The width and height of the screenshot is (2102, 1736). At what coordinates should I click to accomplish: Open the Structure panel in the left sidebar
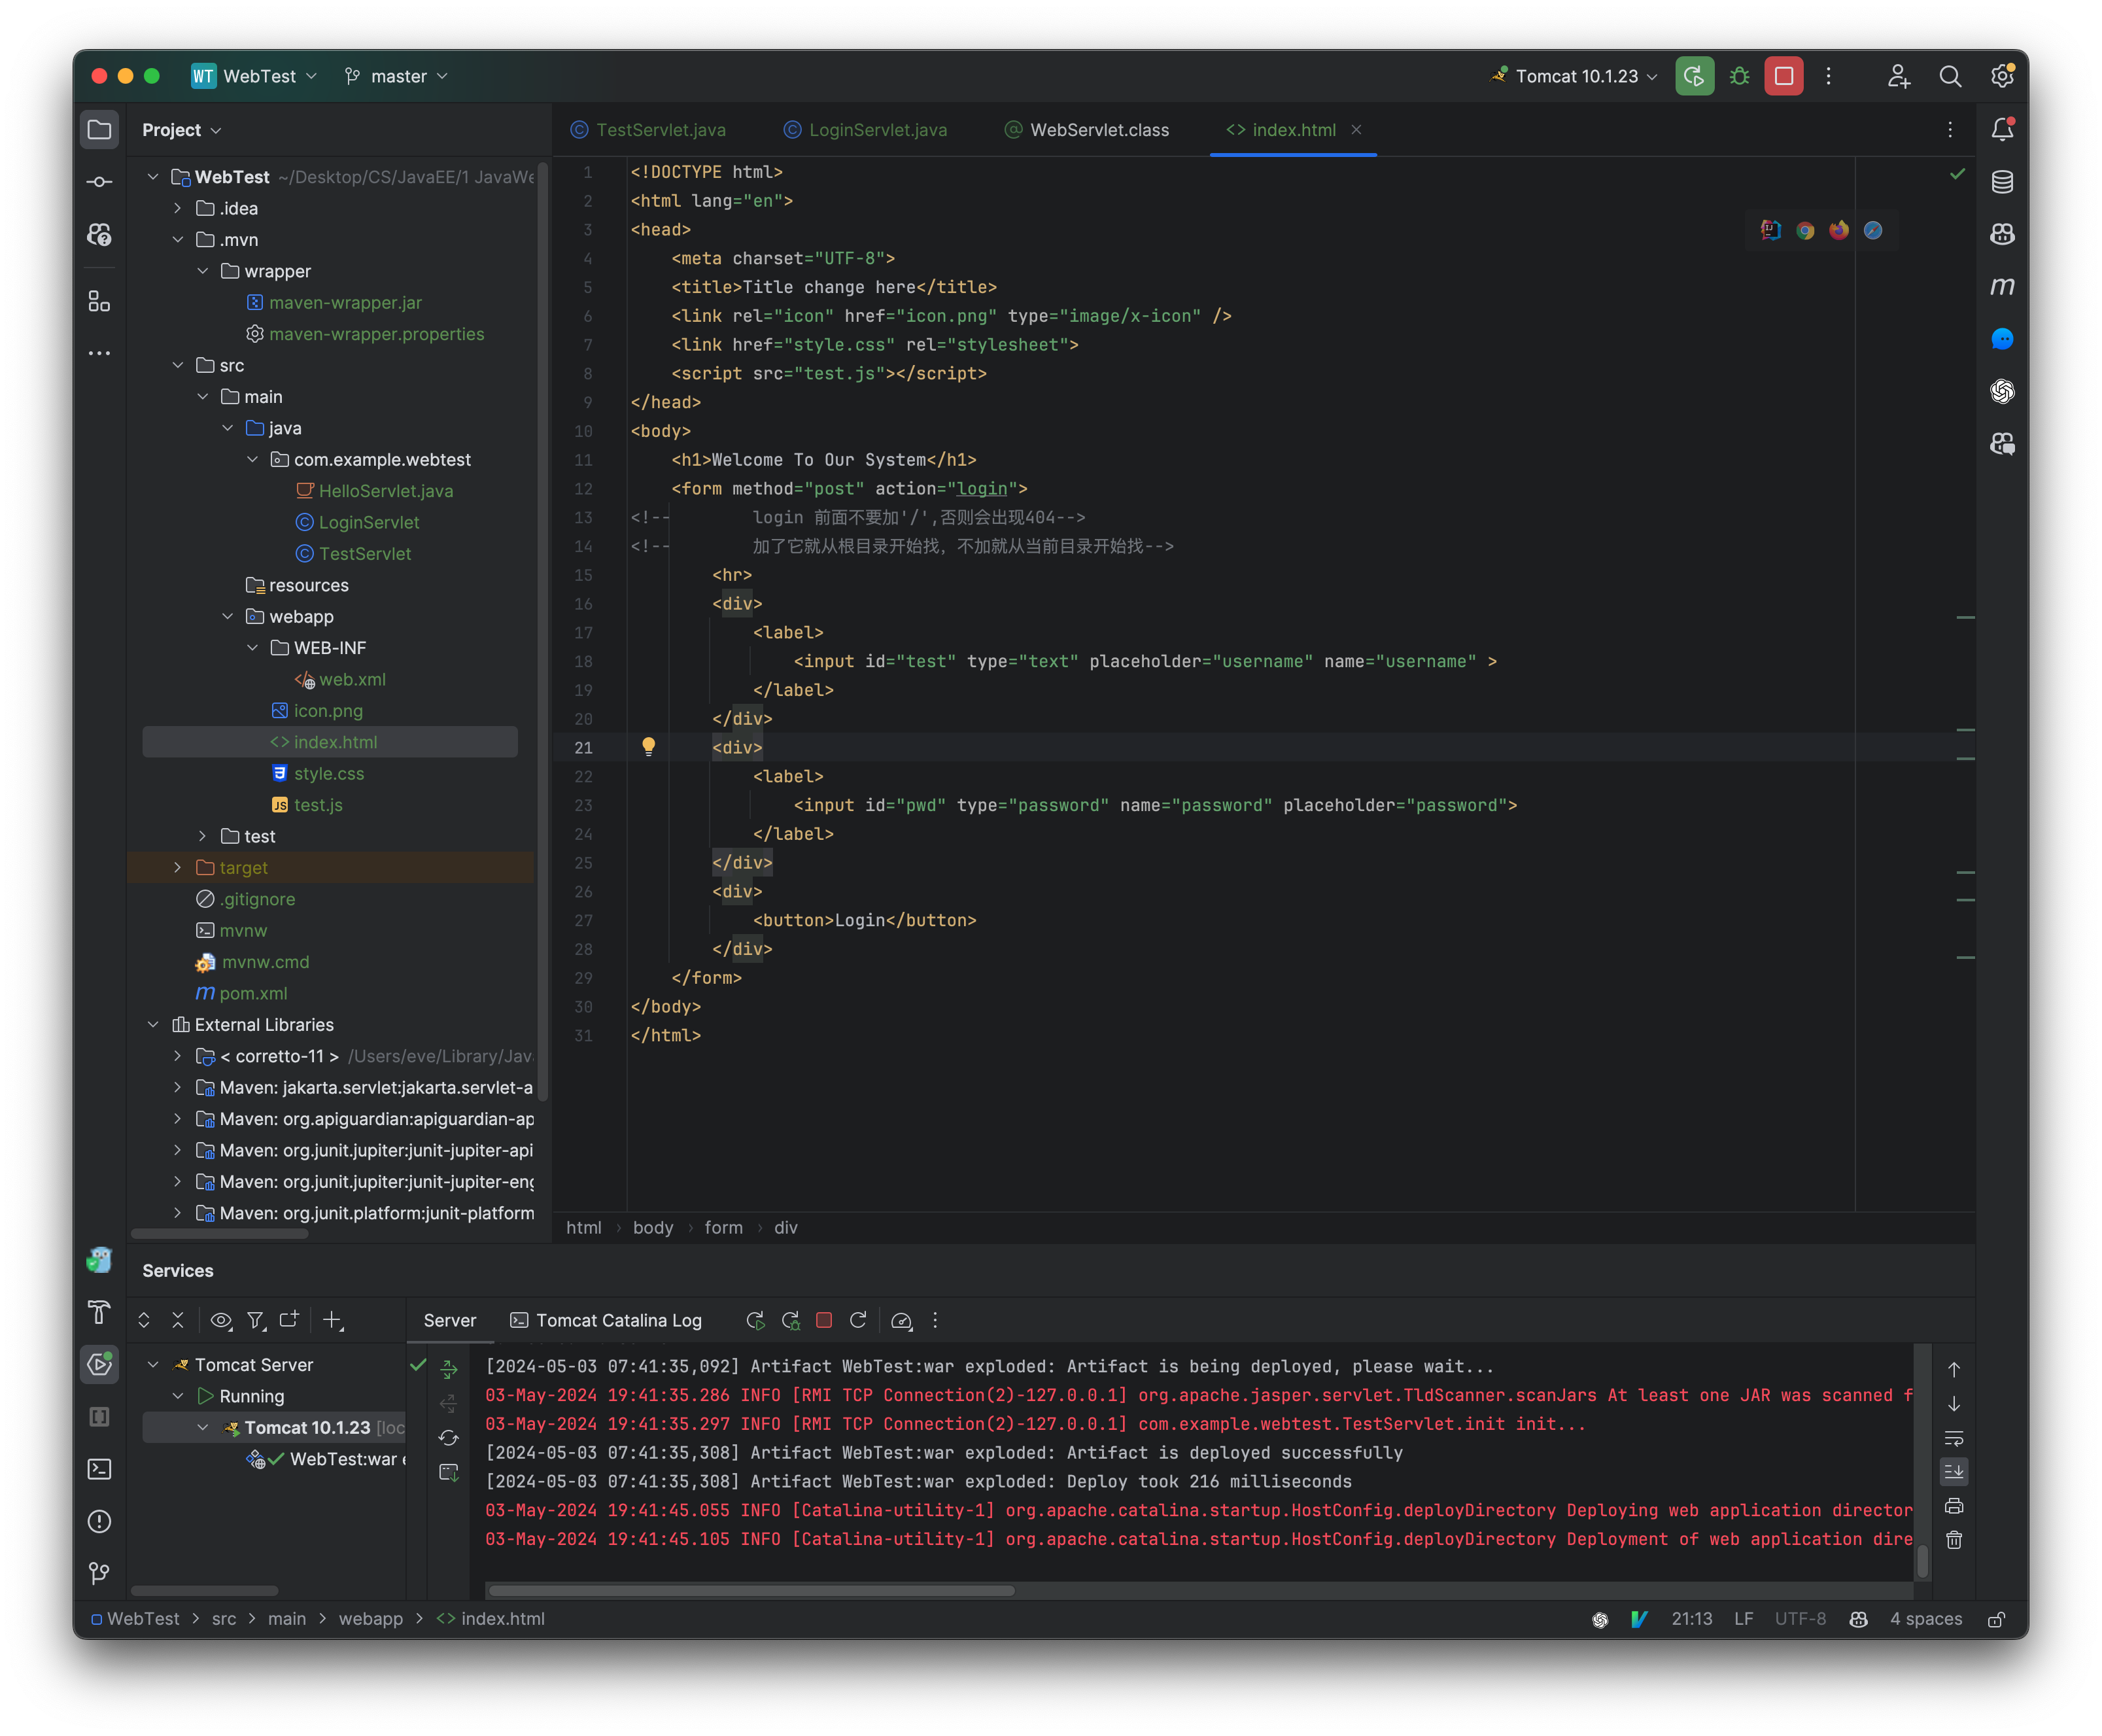(x=99, y=301)
